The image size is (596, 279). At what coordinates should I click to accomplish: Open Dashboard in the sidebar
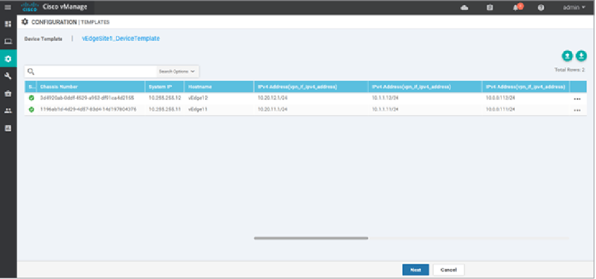(x=8, y=24)
